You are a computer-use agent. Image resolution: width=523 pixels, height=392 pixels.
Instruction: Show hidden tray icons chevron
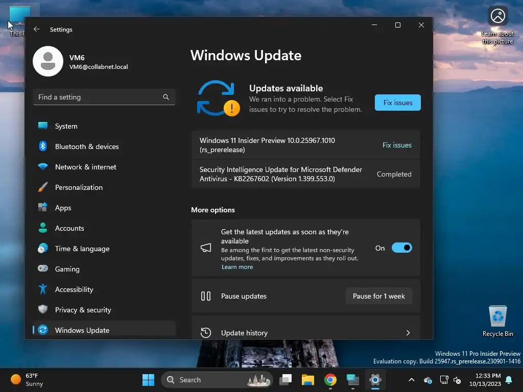tap(412, 380)
